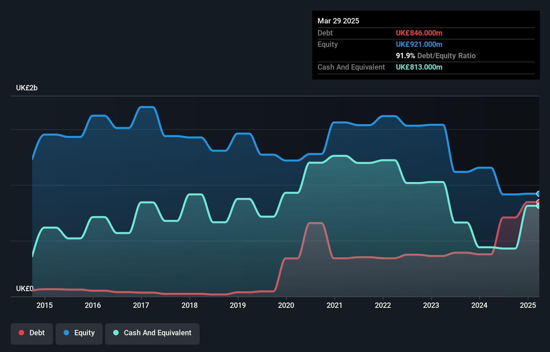Toggle visibility of the Cash And Equivalent series

(152, 333)
